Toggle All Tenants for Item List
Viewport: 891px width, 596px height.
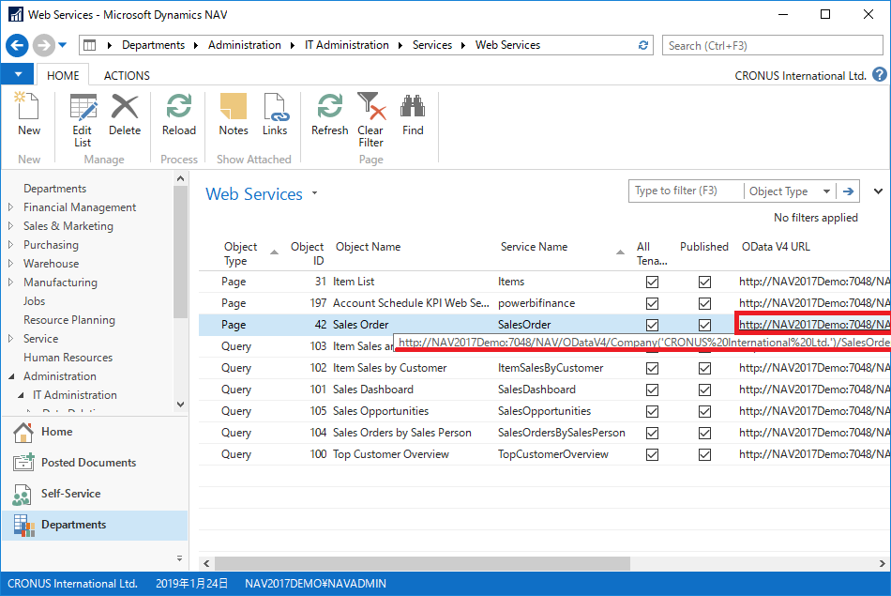(x=653, y=282)
